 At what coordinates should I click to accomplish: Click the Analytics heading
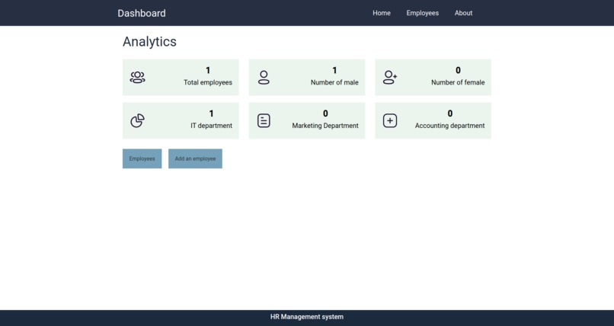(x=149, y=41)
